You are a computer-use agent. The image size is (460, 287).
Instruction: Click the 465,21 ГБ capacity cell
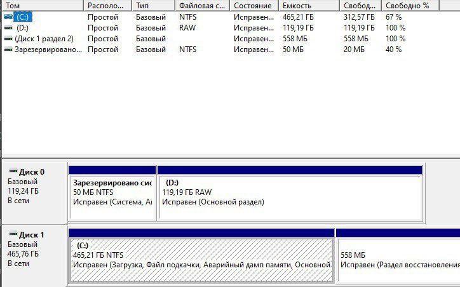point(298,17)
